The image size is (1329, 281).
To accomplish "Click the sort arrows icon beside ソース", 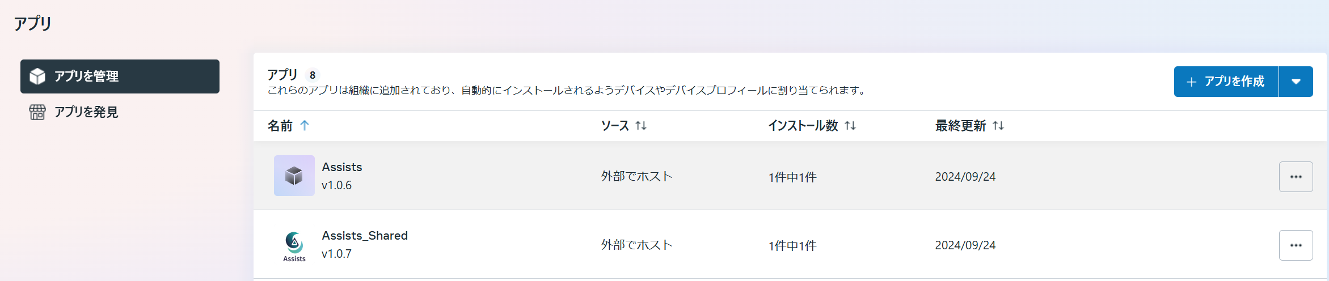I will [641, 126].
